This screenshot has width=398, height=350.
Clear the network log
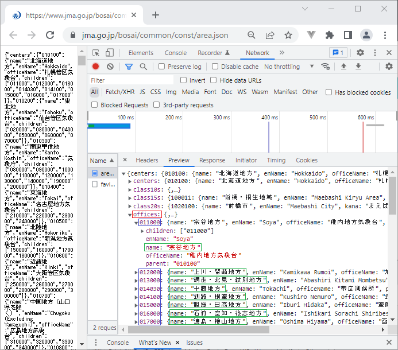pyautogui.click(x=110, y=67)
